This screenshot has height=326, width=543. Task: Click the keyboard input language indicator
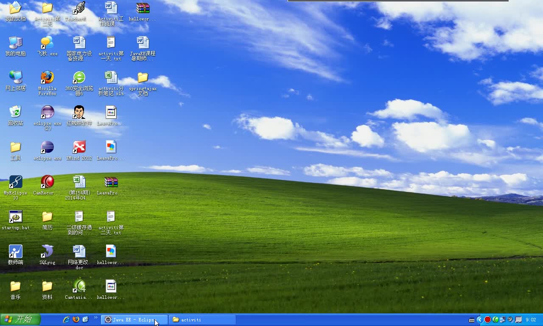472,320
